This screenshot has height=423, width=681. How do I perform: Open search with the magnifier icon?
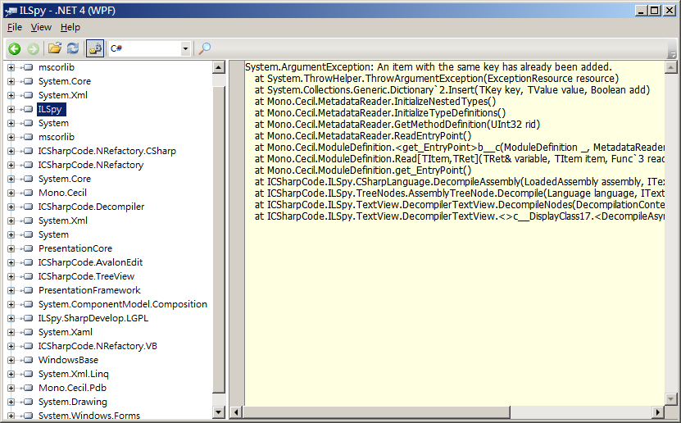[x=205, y=49]
